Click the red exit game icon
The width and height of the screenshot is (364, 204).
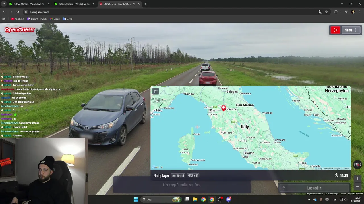tap(336, 30)
